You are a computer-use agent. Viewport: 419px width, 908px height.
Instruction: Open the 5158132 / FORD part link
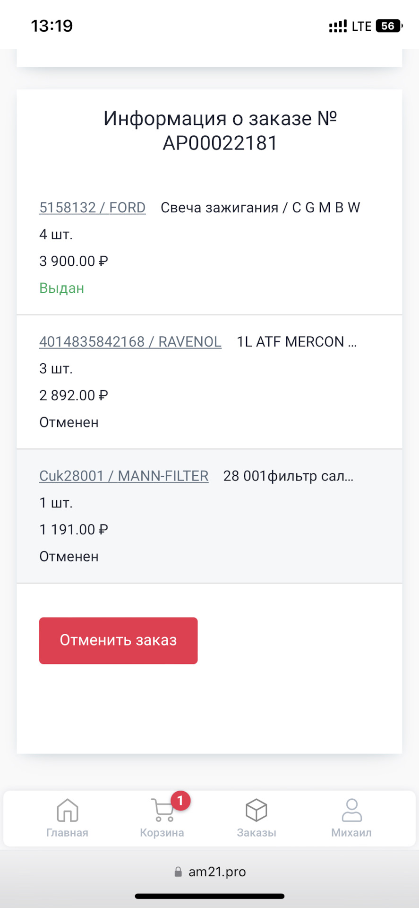[92, 208]
